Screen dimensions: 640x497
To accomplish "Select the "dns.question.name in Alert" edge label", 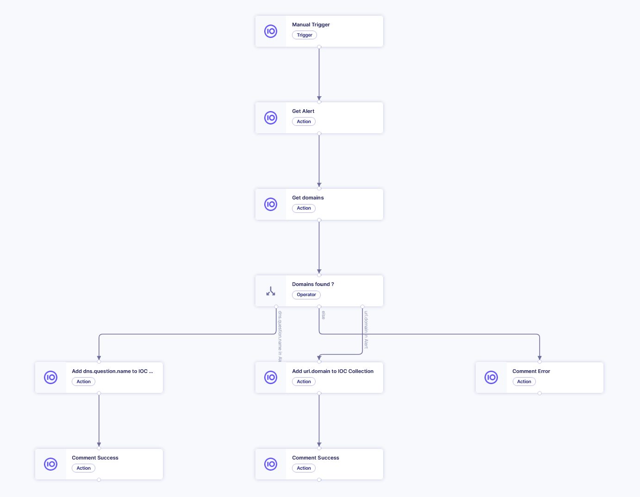I will (x=280, y=336).
